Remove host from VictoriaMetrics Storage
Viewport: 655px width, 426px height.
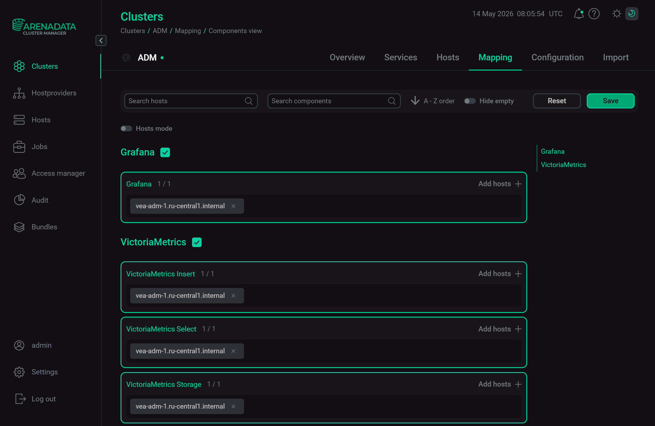pyautogui.click(x=233, y=407)
